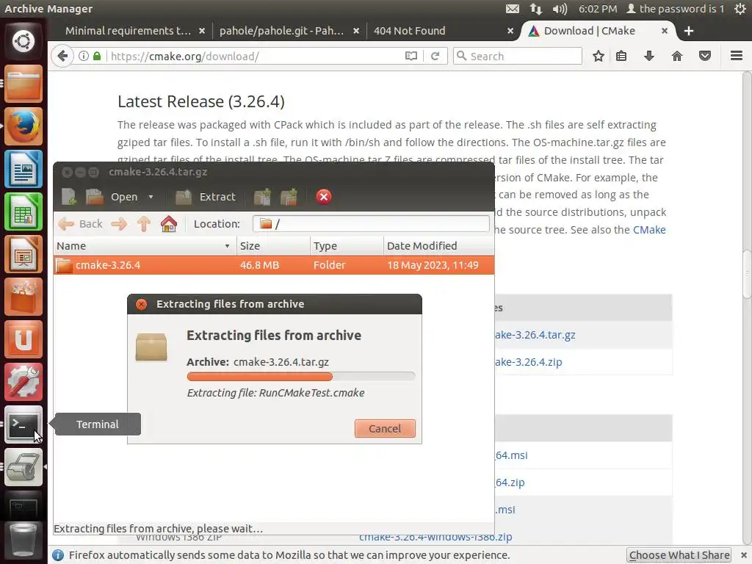Click the home location icon
752x564 pixels.
click(x=169, y=224)
